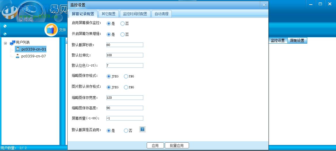Set 默认截屏是否启用 to 否
336x151 pixels.
click(126, 130)
